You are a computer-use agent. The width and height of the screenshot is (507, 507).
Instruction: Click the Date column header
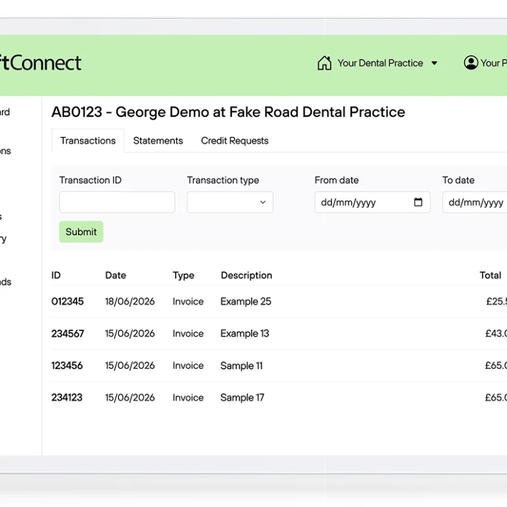115,275
